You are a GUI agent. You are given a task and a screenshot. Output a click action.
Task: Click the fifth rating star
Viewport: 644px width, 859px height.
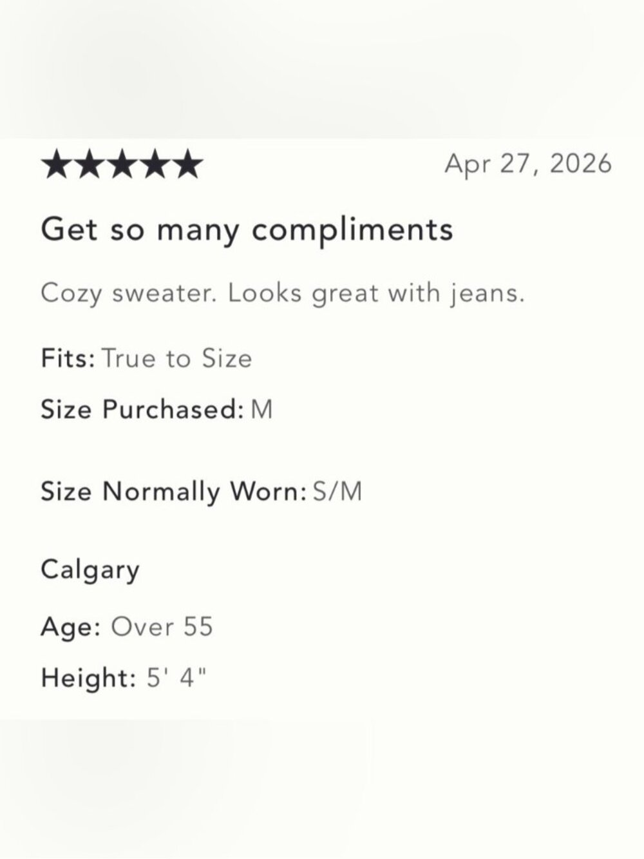click(x=187, y=165)
